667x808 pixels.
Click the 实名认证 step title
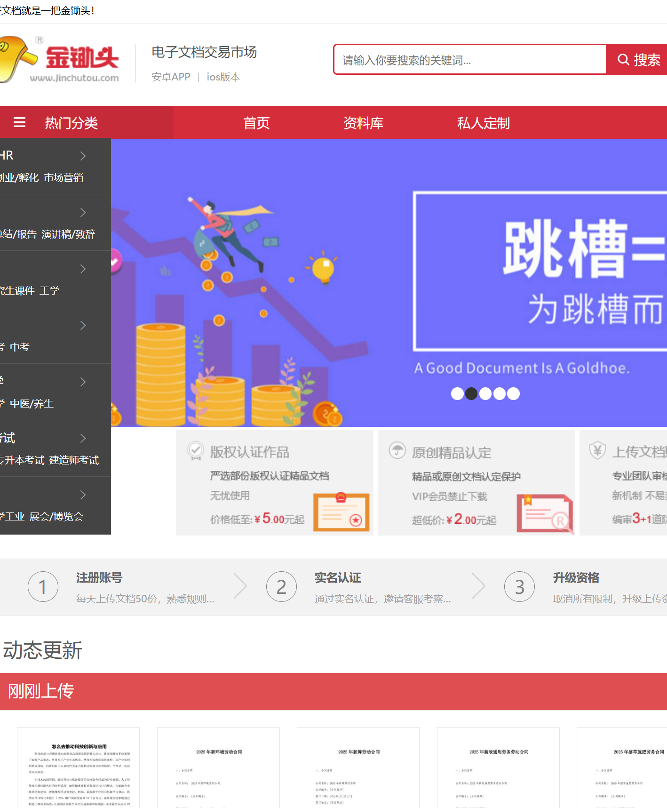(x=338, y=577)
